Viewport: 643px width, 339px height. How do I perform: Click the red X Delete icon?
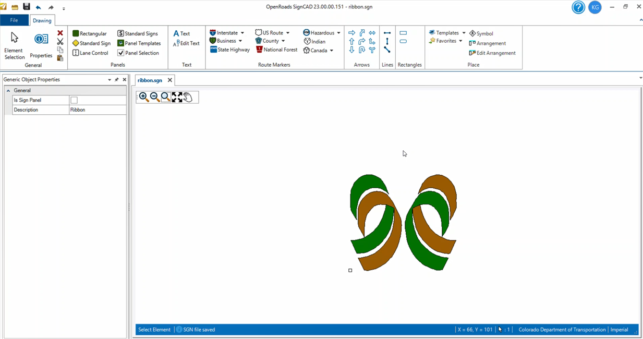pos(60,33)
